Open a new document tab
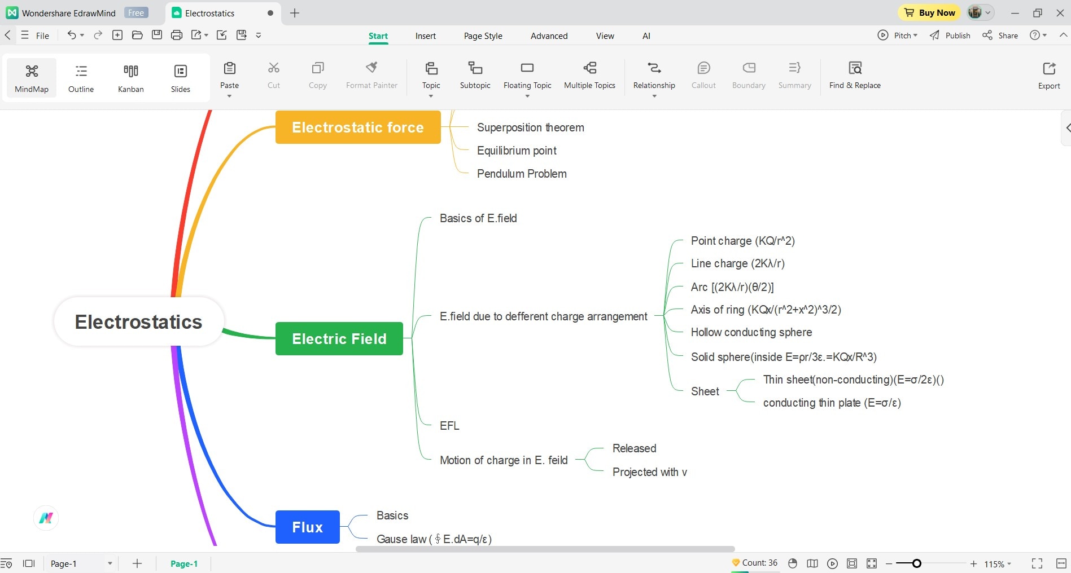 [295, 13]
